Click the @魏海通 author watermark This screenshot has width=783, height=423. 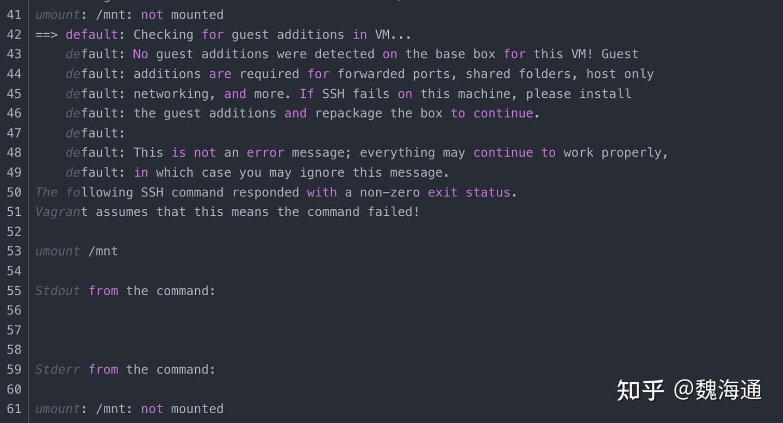[718, 390]
